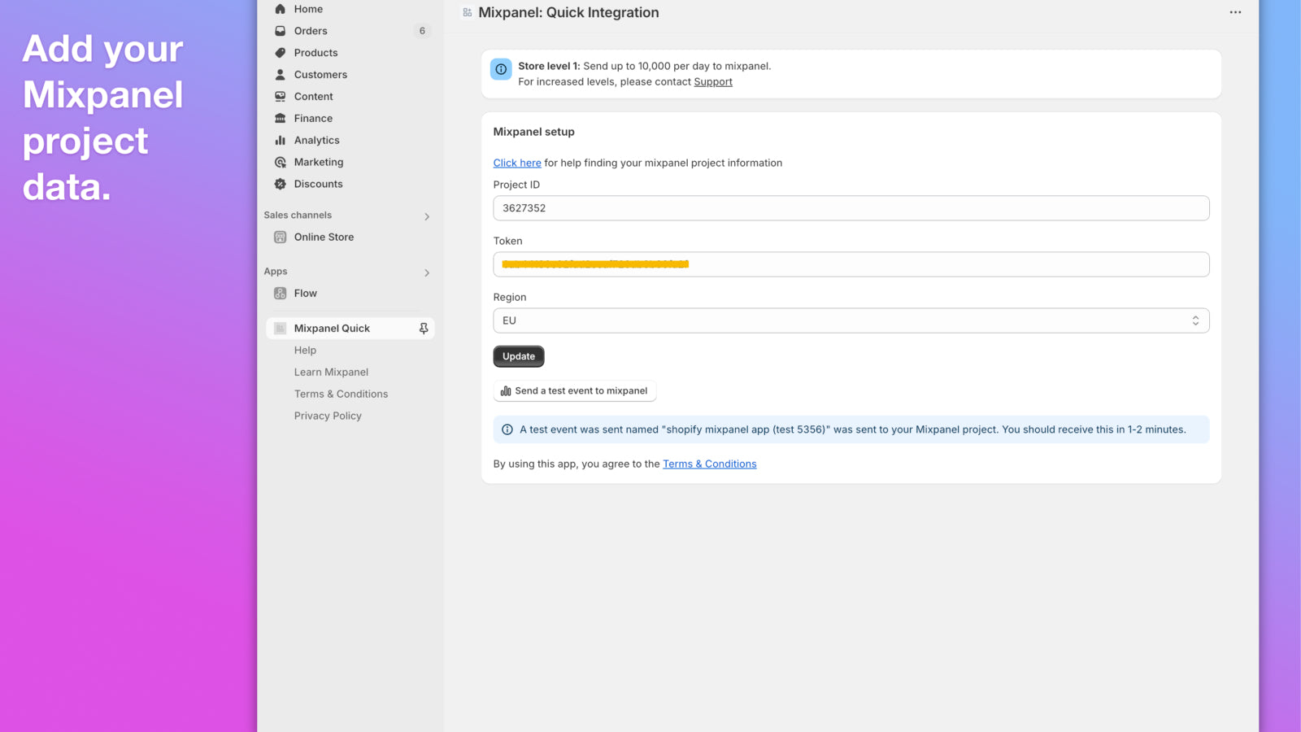Open Customers via its sidebar icon
The image size is (1301, 732).
pyautogui.click(x=280, y=74)
